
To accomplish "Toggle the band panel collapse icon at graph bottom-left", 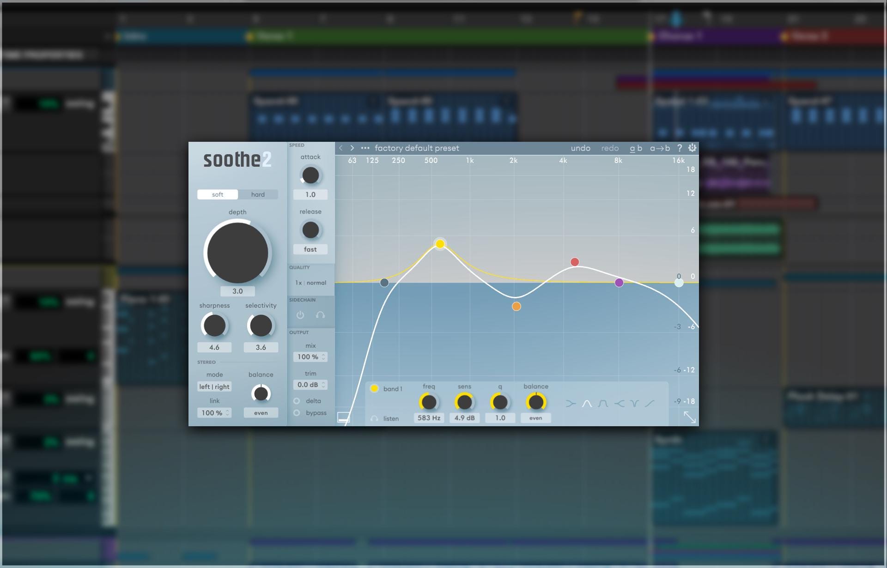I will click(x=343, y=417).
